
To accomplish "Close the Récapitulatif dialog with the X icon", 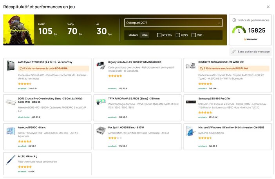I will (268, 7).
